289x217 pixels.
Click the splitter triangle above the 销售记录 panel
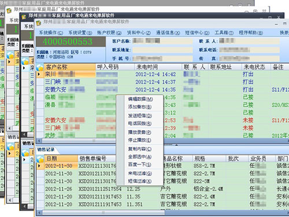176,145
